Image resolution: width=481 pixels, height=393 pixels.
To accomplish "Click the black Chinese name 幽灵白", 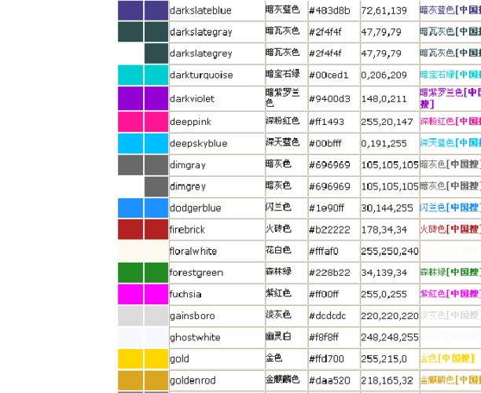I will 278,336.
